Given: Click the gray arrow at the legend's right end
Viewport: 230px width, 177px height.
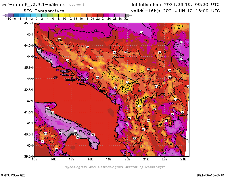Looking at the screenshot, I should coord(129,15).
